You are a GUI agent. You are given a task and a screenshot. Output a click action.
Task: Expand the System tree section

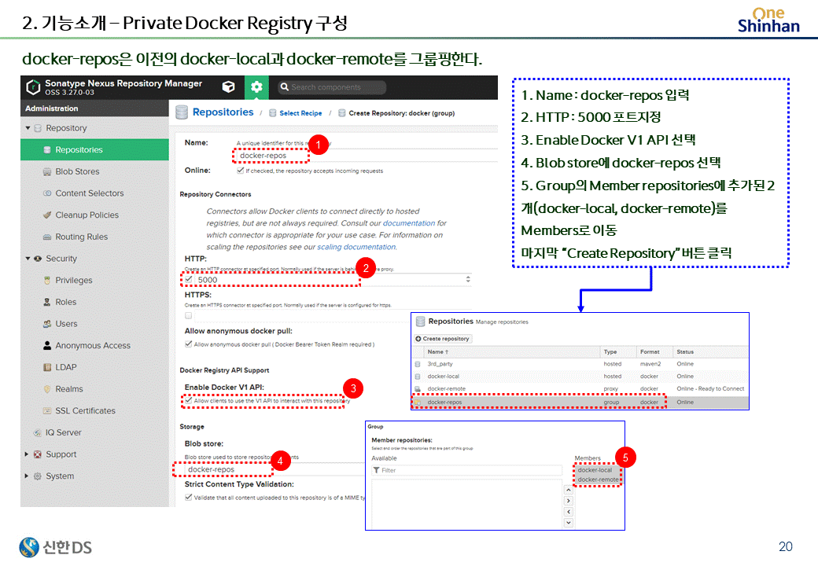click(x=27, y=476)
